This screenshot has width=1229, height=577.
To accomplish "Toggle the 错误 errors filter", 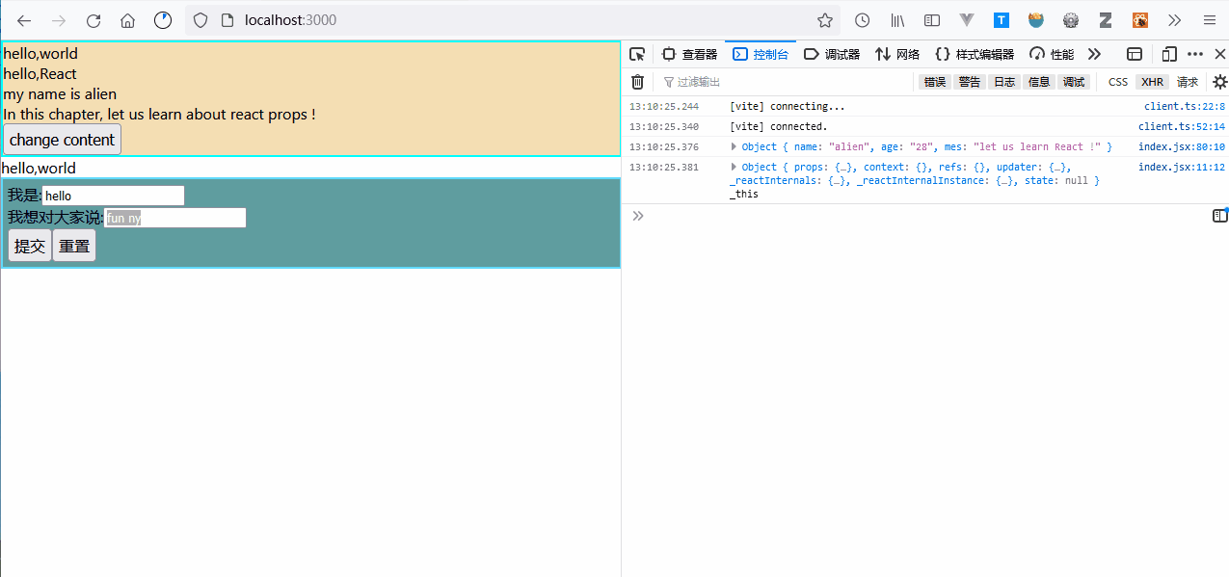I will click(935, 82).
